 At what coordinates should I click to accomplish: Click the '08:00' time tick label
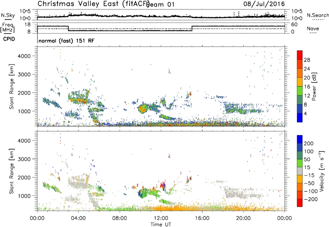119,218
